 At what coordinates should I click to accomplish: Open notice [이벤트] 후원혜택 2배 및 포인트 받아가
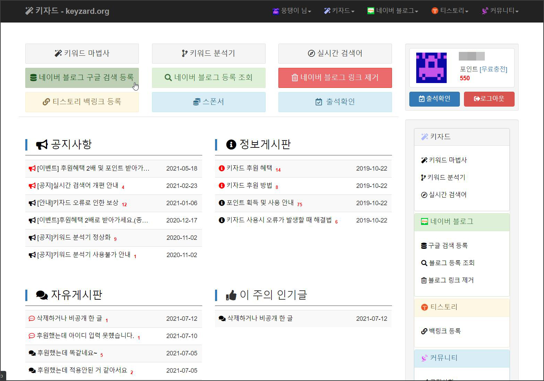point(93,169)
